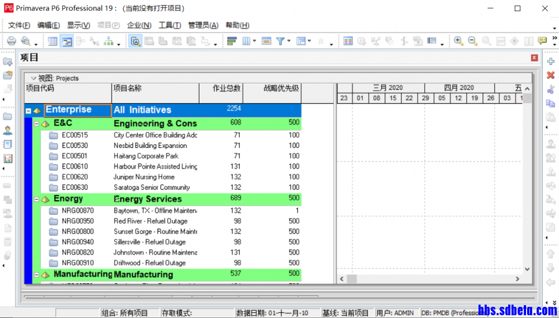Click the Gantt horizontal scrollbar right arrow
This screenshot has height=318, width=559.
pyautogui.click(x=518, y=280)
